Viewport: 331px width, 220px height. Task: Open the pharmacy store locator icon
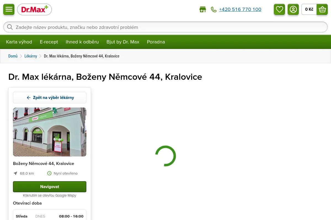[x=203, y=9]
